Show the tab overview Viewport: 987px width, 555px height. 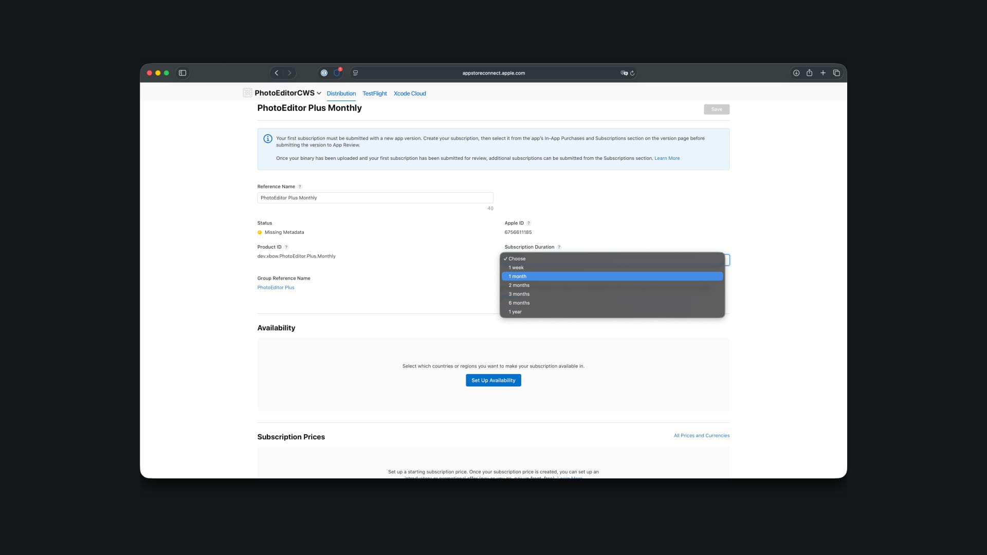pyautogui.click(x=836, y=73)
